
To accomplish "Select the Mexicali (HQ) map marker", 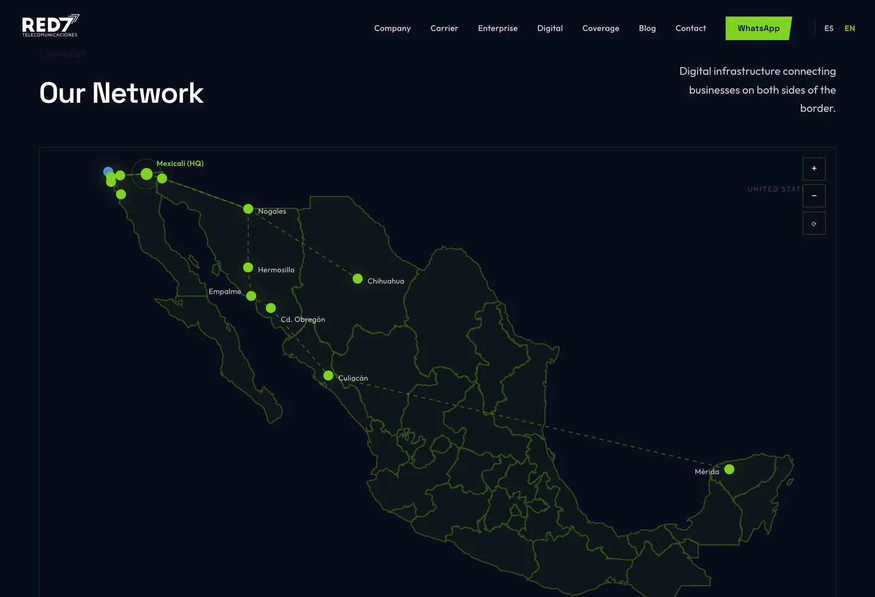I will tap(146, 174).
